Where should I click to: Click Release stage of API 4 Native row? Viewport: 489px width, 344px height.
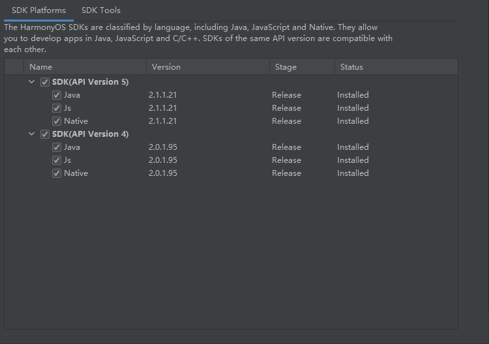[286, 173]
